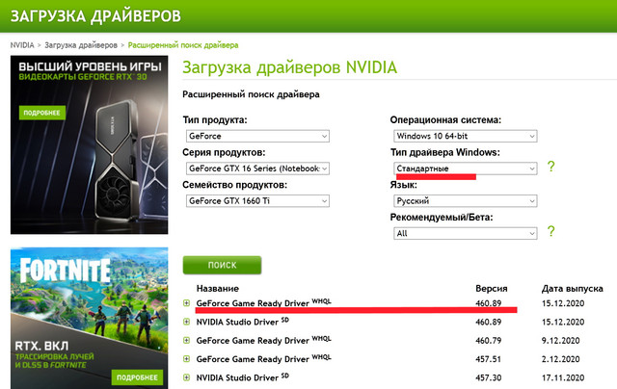
Task: Expand GeForce Game Ready Driver 457.51 row
Action: 186,359
